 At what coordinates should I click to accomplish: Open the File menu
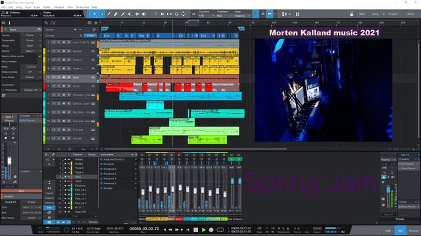click(x=3, y=7)
